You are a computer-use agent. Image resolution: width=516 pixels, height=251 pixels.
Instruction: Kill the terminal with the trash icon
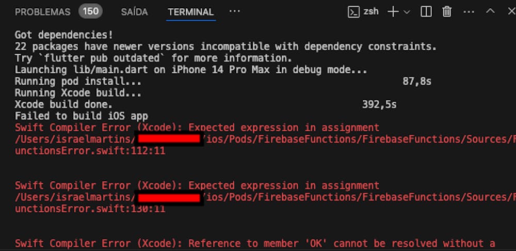coord(447,12)
